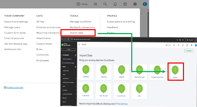The image size is (197, 107).
Task: Select Reclassify transactions under TOOLS
Action: coord(82,27)
